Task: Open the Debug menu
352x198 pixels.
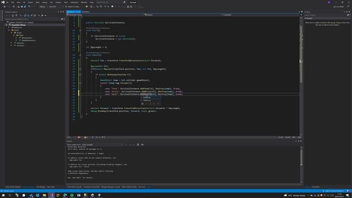Action: pos(45,2)
